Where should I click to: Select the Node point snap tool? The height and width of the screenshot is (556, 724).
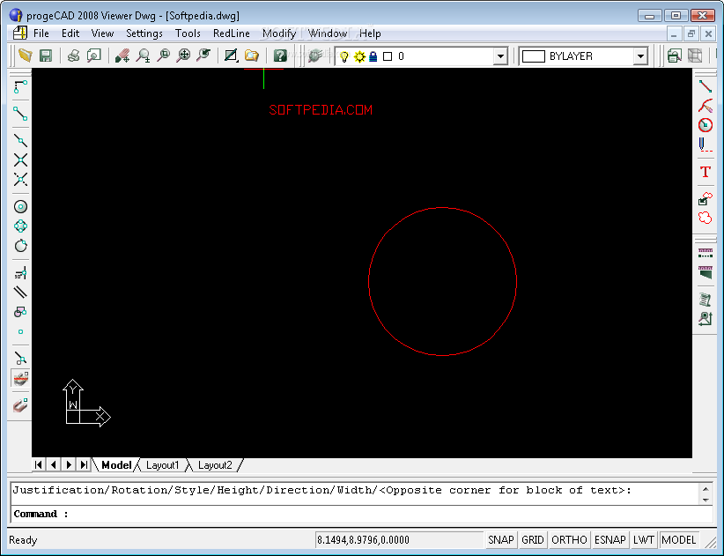(x=20, y=331)
